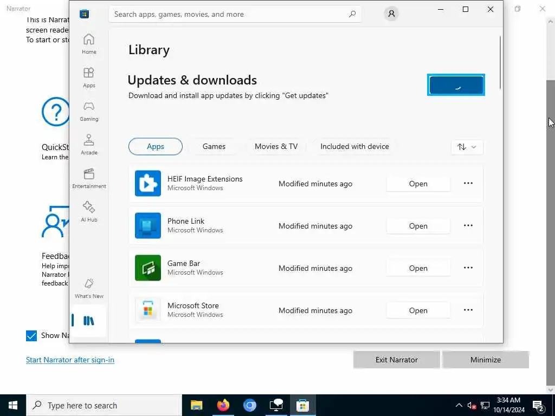Click the Get updates loading button
Screen dimensions: 555x416
pyautogui.click(x=456, y=85)
